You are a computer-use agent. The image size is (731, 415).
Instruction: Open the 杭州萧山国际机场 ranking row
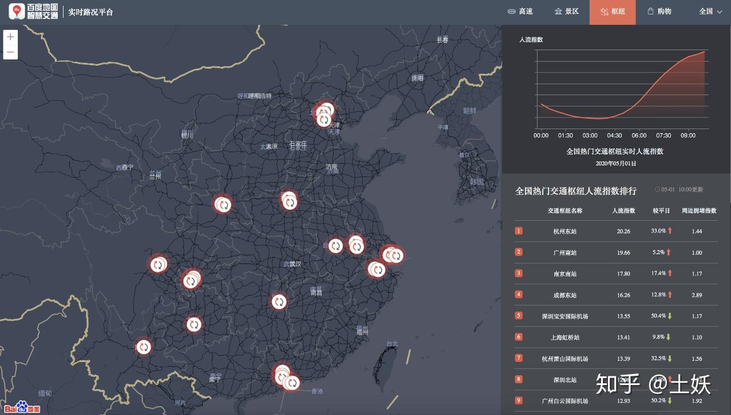[617, 359]
